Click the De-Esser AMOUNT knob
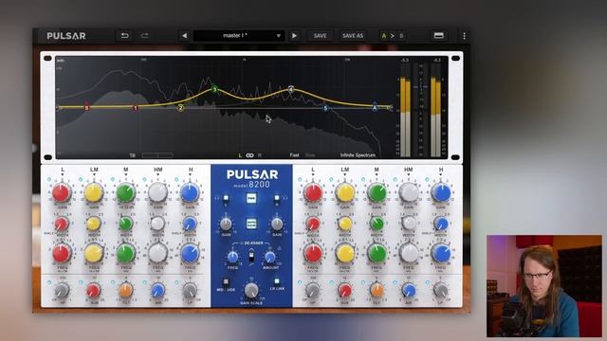607x341 pixels. coord(269,257)
